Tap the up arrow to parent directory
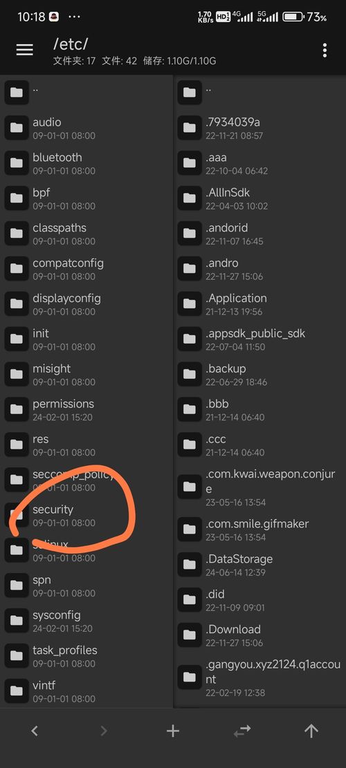Screen dimensions: 346x768 point(311,731)
